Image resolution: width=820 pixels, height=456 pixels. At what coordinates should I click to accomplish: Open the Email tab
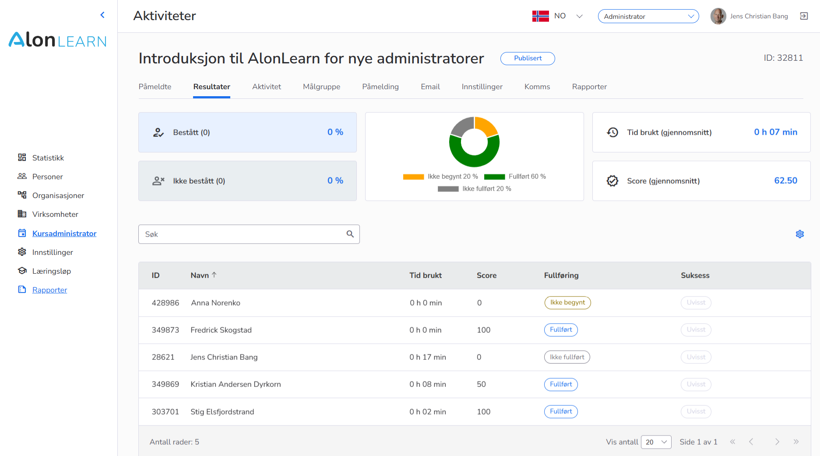pos(430,87)
